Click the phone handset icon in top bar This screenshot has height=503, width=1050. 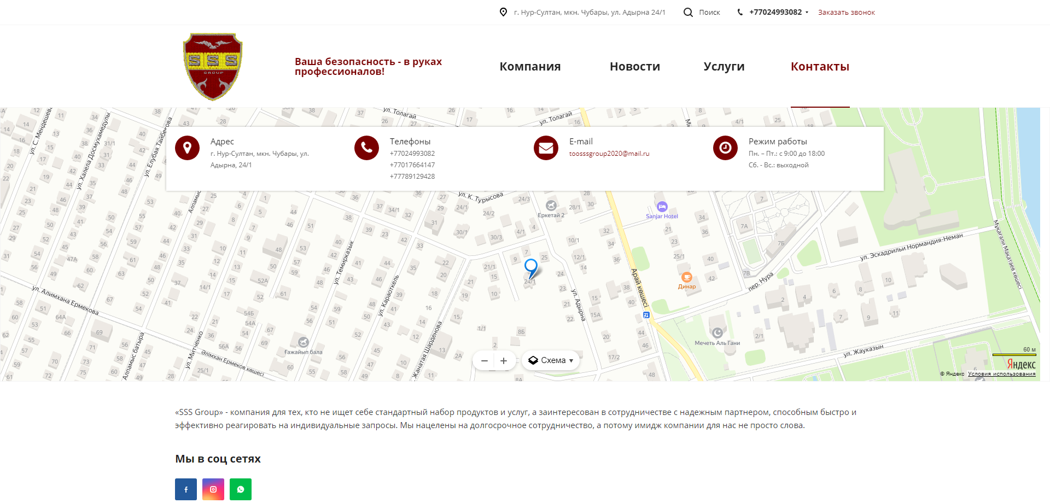pyautogui.click(x=740, y=12)
